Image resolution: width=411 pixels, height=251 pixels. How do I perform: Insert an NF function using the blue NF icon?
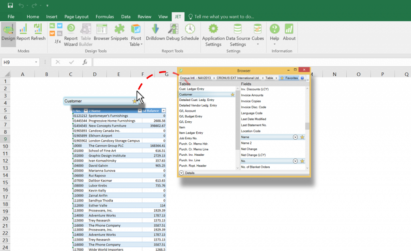point(60,26)
